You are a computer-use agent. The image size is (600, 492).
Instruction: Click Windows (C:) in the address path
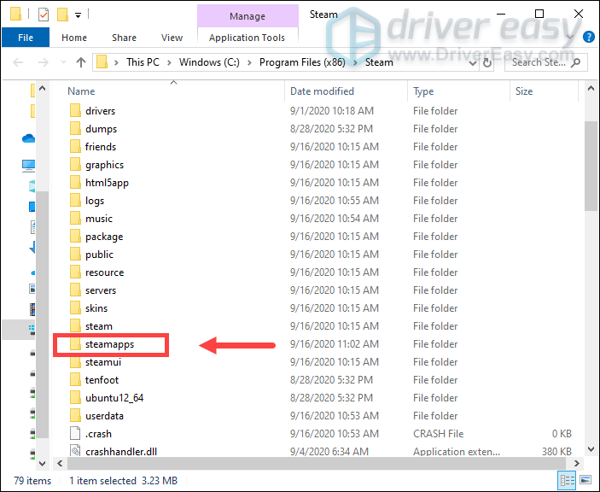point(209,62)
